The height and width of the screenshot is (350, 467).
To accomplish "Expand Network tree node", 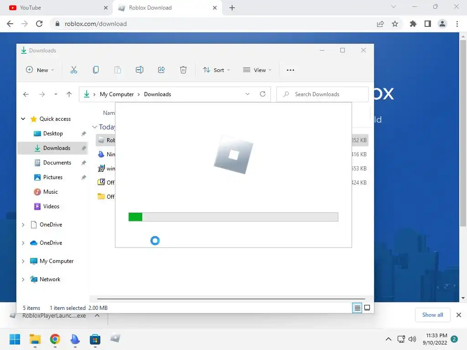I will point(23,279).
